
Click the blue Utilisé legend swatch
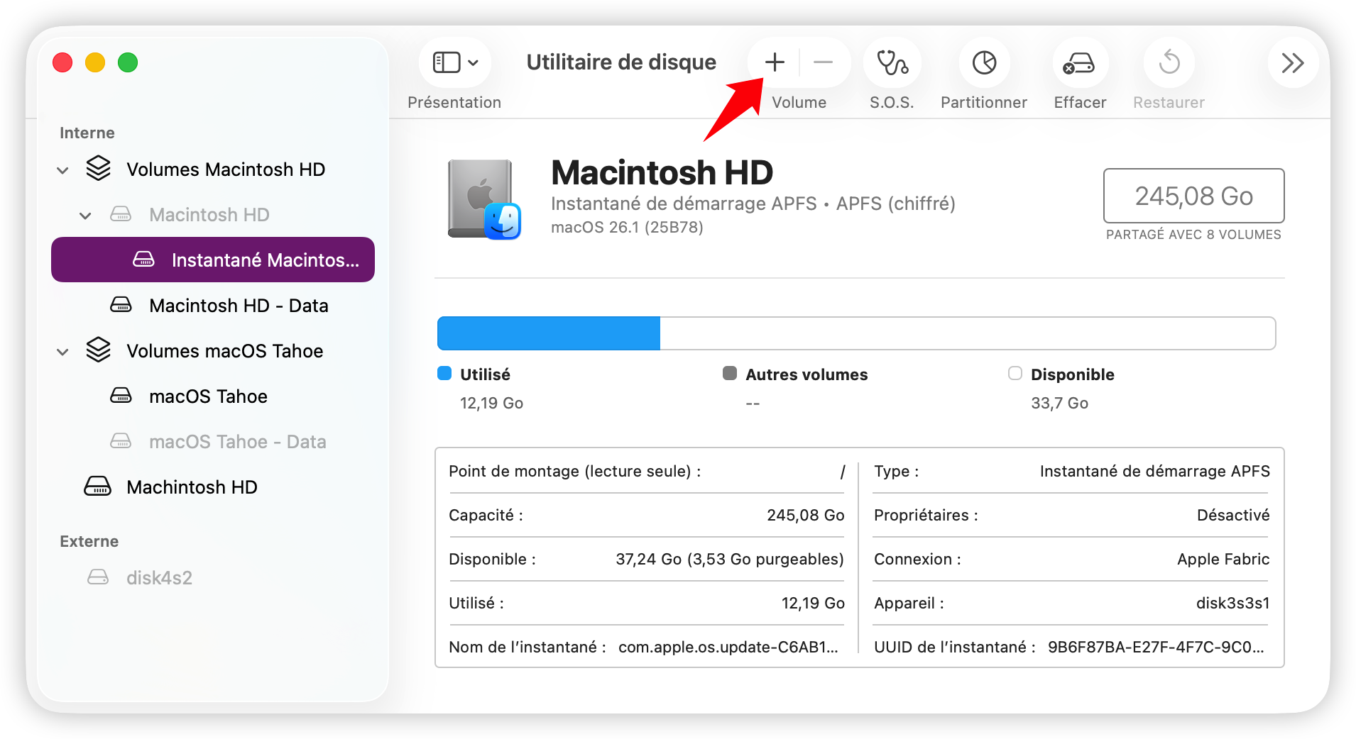coord(444,374)
